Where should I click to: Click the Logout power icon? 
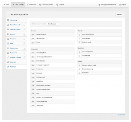tap(120, 5)
